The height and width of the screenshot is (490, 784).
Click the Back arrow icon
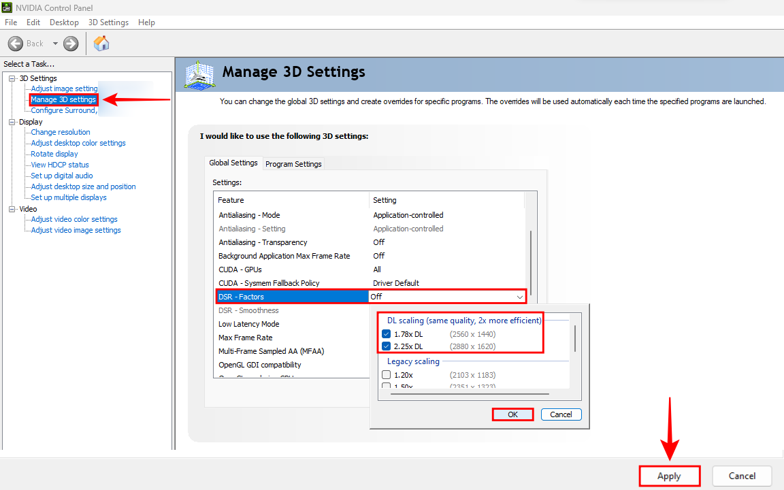(x=16, y=44)
